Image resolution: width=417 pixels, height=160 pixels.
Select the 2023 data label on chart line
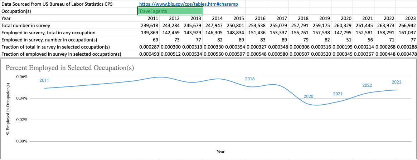(x=396, y=82)
